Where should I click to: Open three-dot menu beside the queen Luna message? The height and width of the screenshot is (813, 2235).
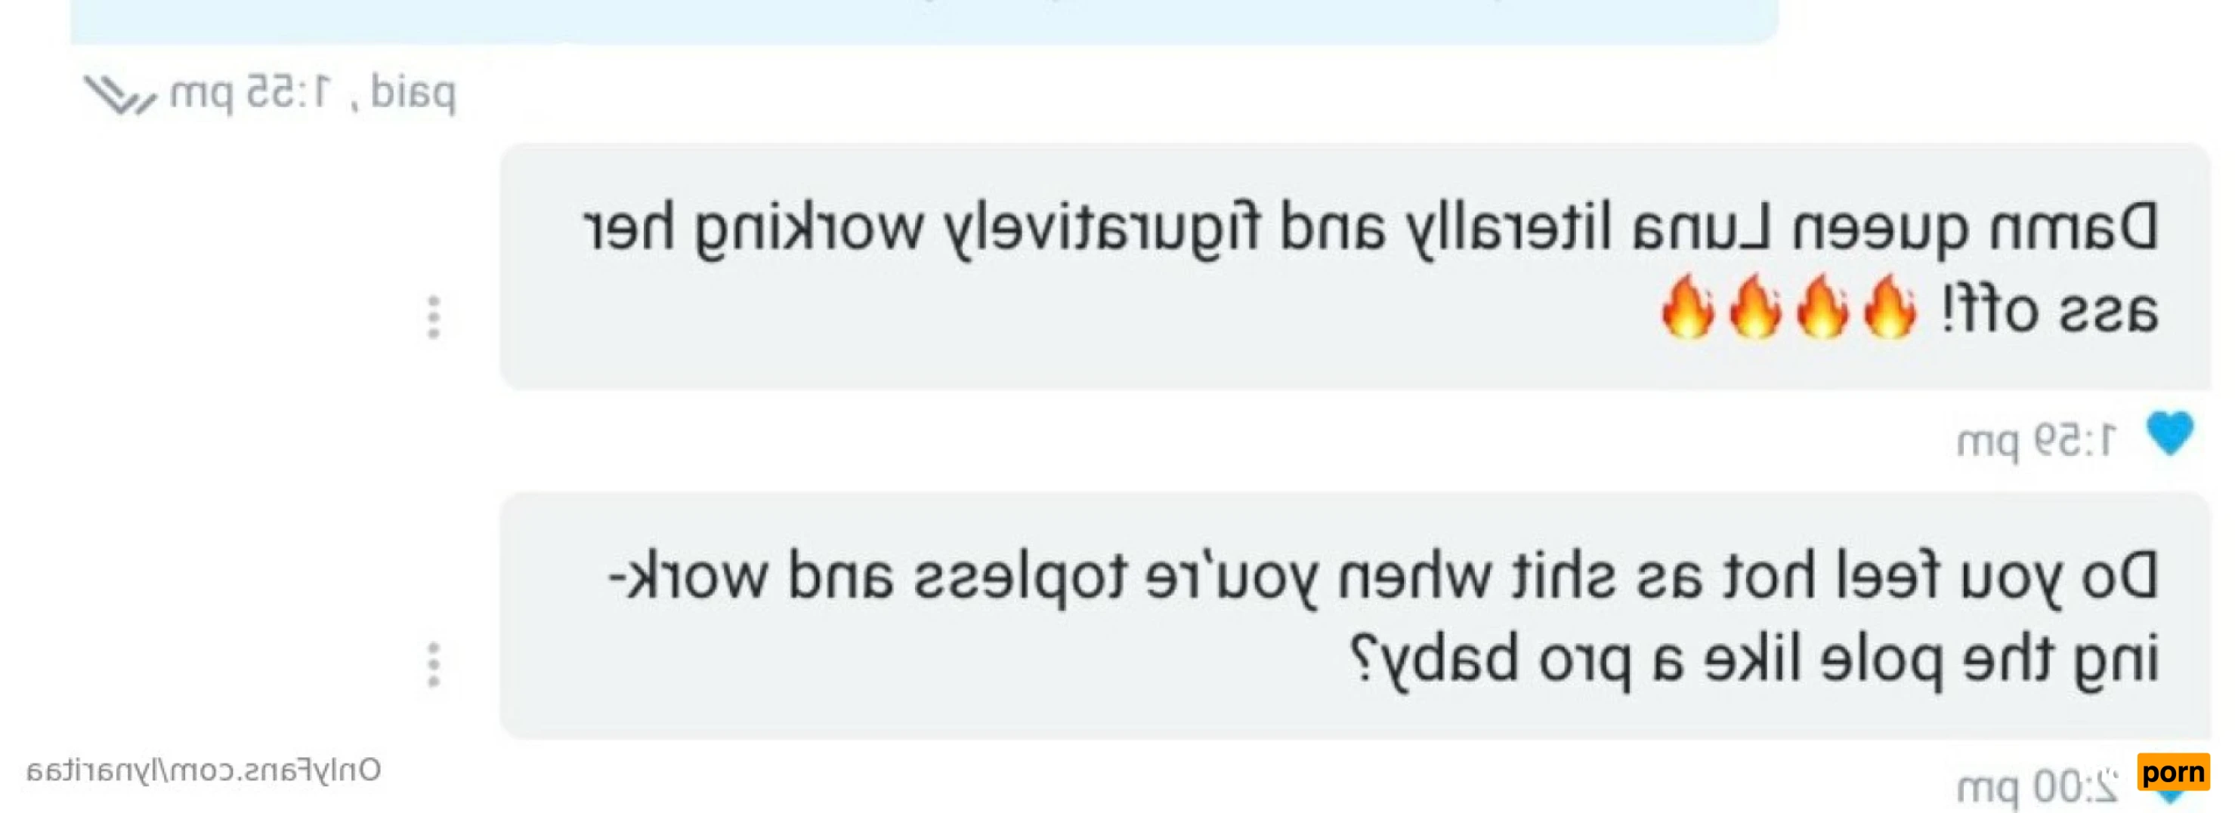pyautogui.click(x=434, y=317)
